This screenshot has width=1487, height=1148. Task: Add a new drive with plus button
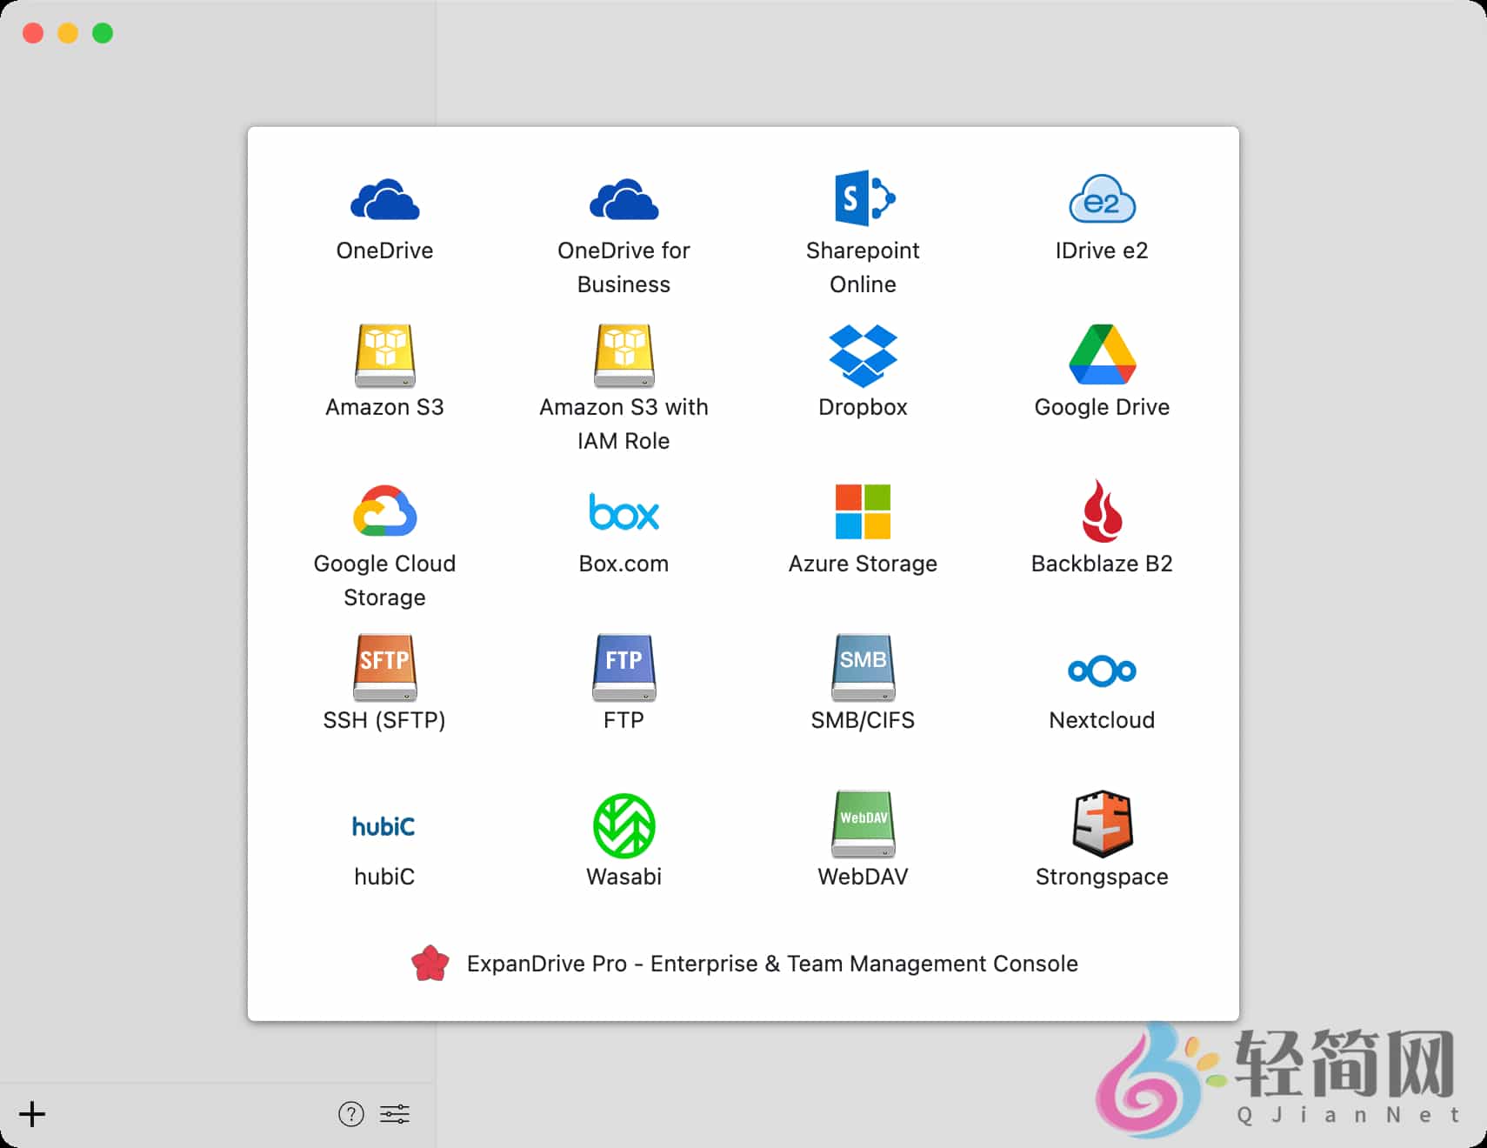tap(32, 1113)
